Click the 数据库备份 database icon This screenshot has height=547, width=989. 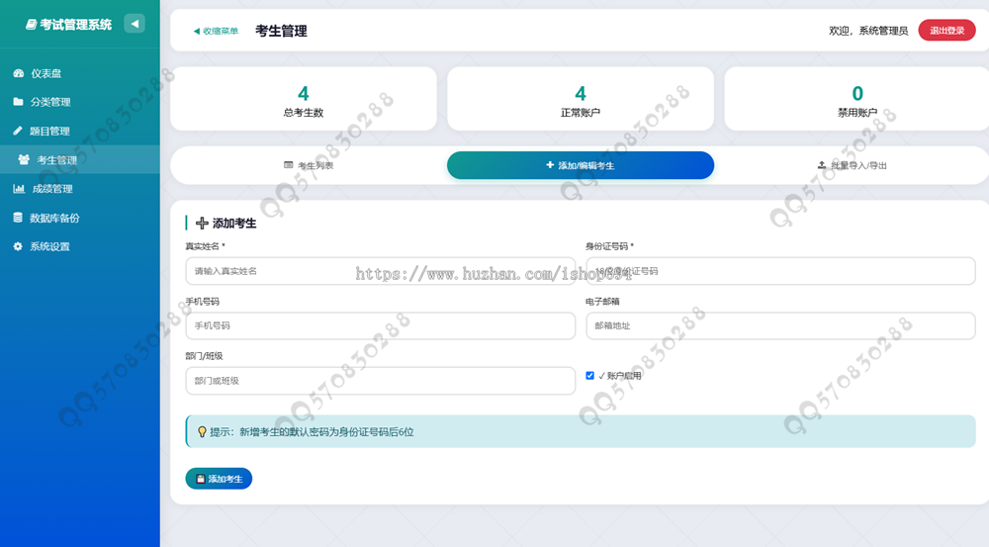18,218
